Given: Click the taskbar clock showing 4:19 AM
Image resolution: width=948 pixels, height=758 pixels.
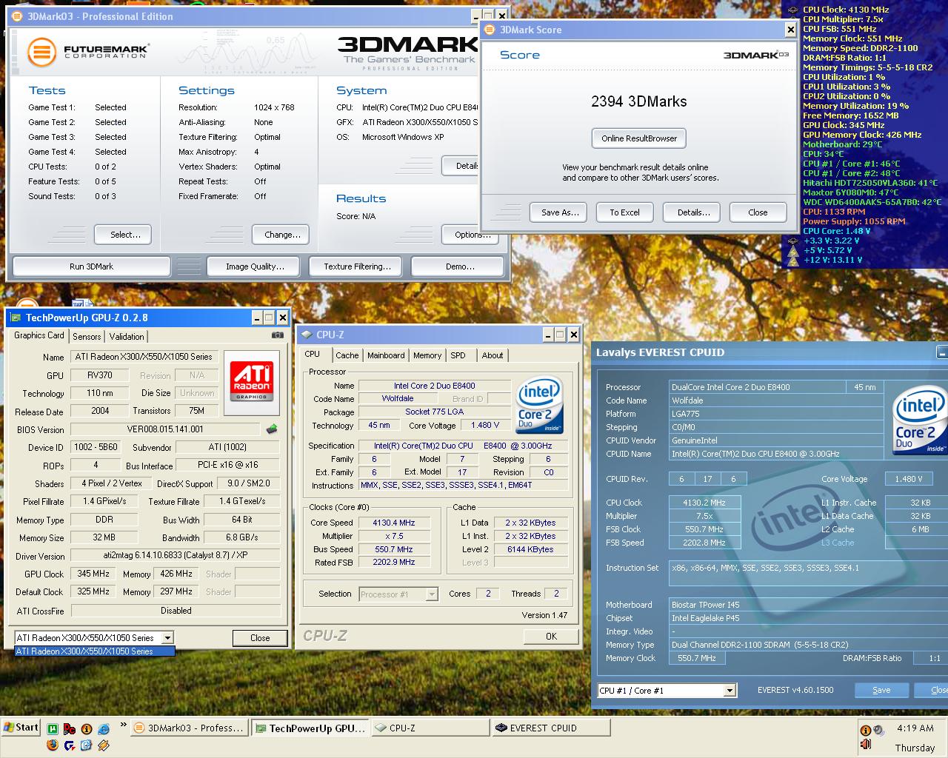Looking at the screenshot, I should coord(915,728).
